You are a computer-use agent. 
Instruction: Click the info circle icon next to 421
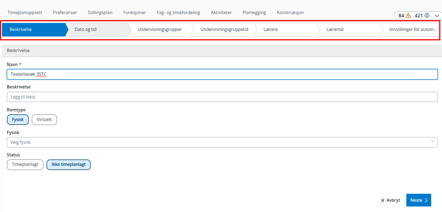click(427, 15)
